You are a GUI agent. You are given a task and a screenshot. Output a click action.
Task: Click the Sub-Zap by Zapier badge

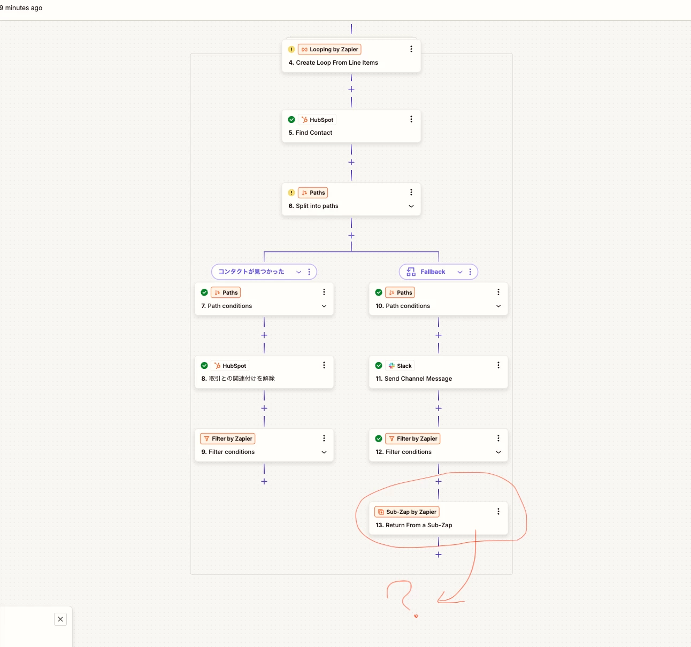click(x=407, y=512)
